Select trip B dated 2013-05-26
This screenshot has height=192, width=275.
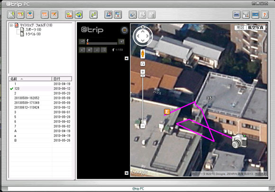click(x=40, y=141)
